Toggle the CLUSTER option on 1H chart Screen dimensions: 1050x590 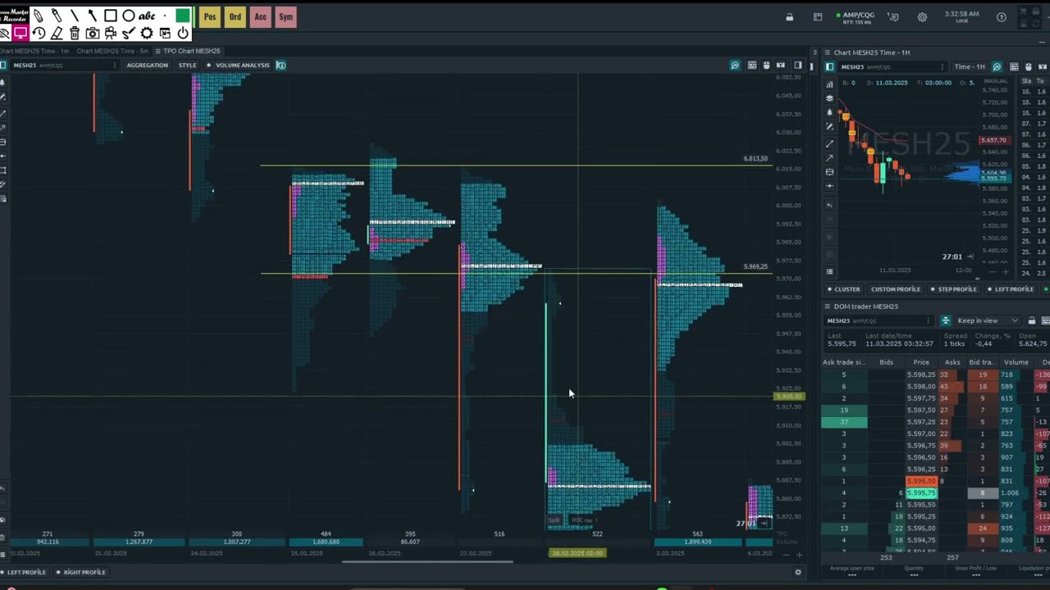(844, 289)
